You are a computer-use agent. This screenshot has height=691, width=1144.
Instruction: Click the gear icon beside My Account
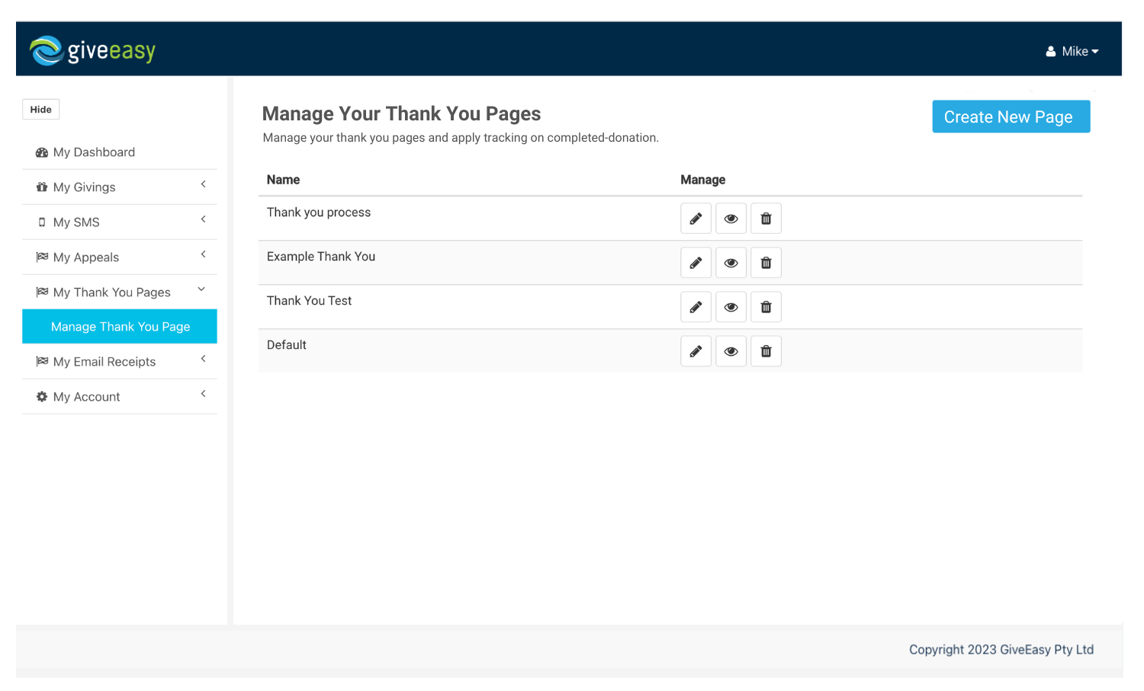click(x=42, y=397)
